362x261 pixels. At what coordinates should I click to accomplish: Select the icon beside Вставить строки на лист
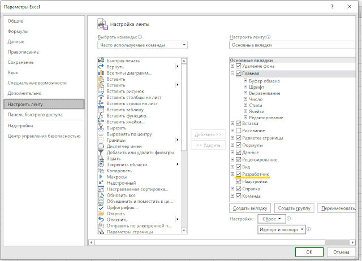click(101, 103)
